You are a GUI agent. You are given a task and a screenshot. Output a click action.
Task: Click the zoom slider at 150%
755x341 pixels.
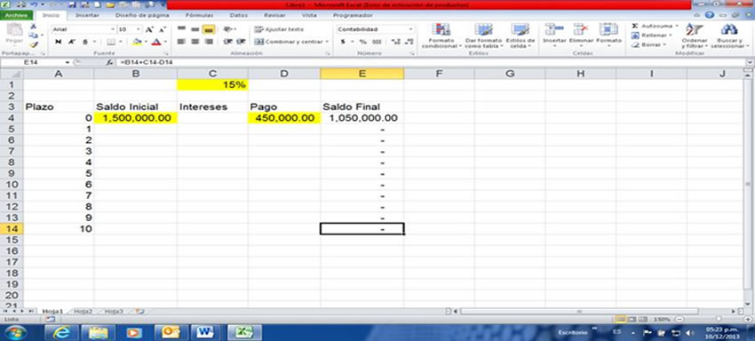pos(719,320)
